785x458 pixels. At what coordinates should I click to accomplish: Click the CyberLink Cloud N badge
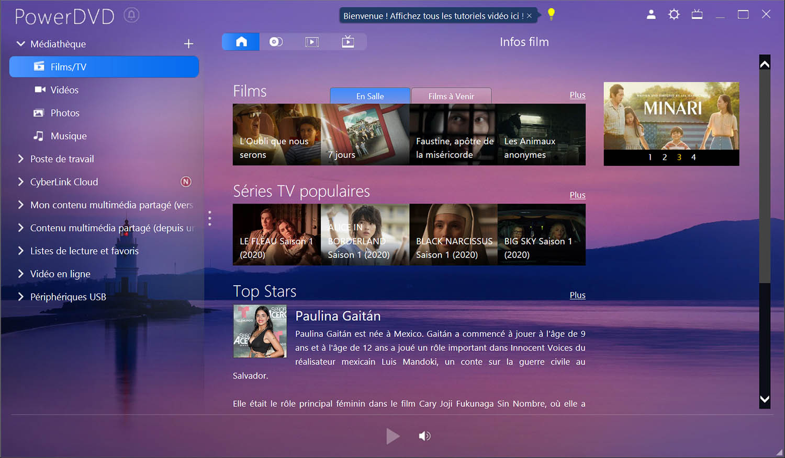pos(186,182)
